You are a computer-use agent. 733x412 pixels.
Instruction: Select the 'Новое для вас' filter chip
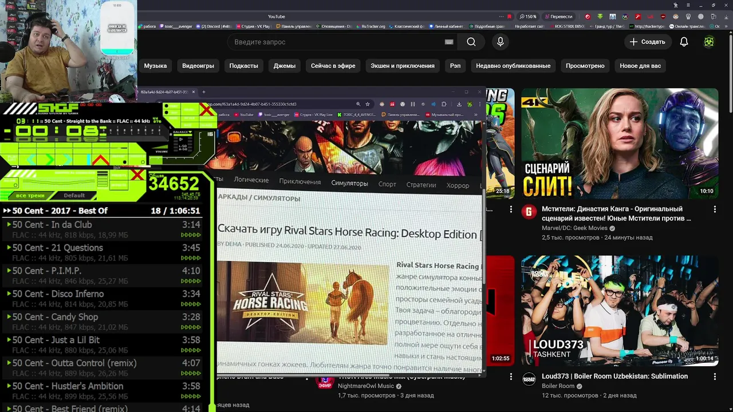[640, 66]
